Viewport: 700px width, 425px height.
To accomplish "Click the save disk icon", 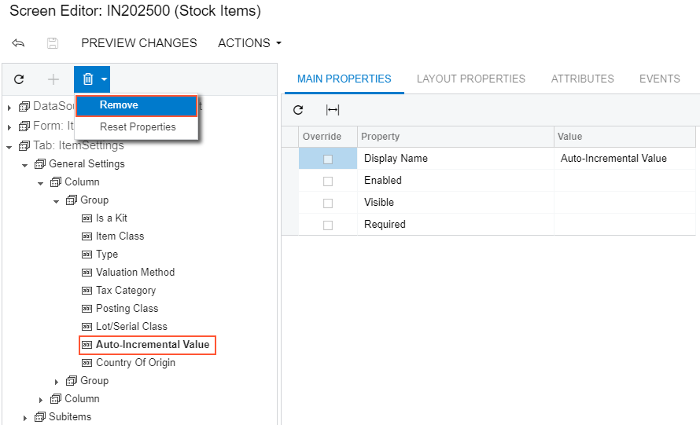I will tap(53, 43).
